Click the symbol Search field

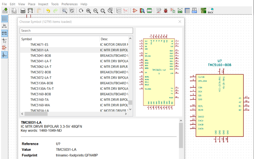click(x=76, y=31)
